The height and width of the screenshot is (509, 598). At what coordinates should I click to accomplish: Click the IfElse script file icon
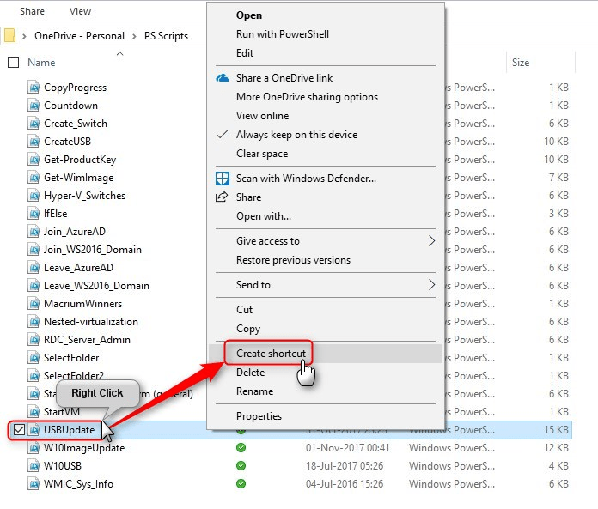pos(34,214)
